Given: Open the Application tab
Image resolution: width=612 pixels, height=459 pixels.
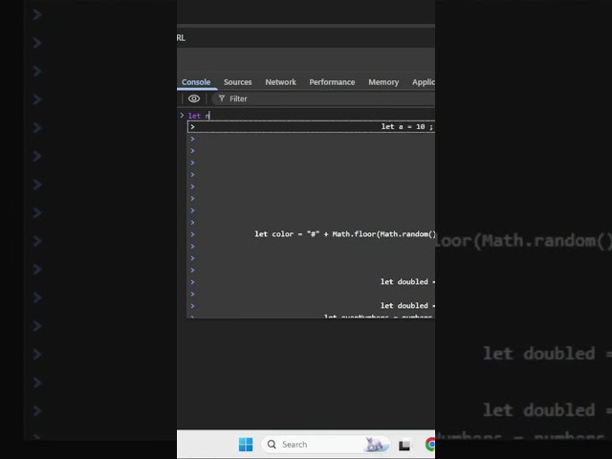Looking at the screenshot, I should pos(424,82).
